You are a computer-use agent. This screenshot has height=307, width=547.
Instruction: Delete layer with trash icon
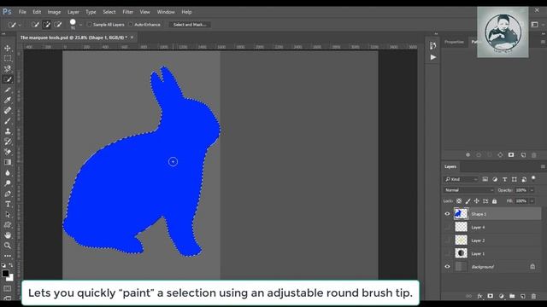[x=533, y=296]
